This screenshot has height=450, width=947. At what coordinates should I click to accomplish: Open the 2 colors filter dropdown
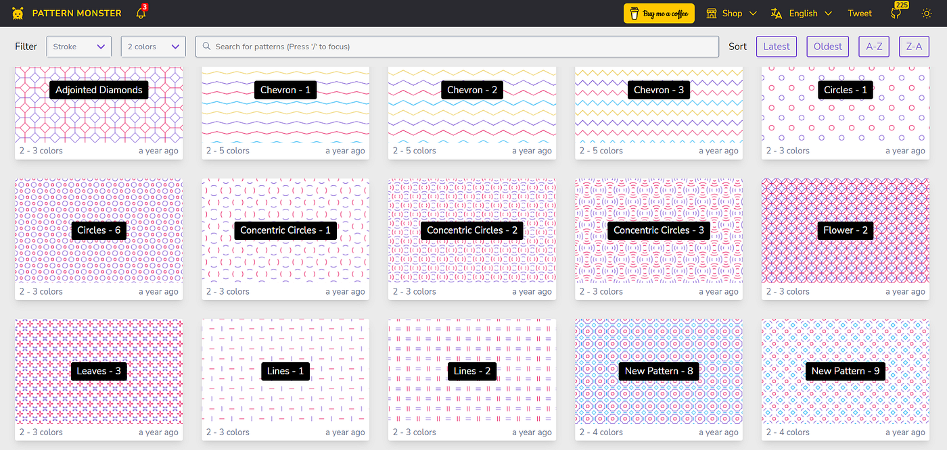[153, 47]
